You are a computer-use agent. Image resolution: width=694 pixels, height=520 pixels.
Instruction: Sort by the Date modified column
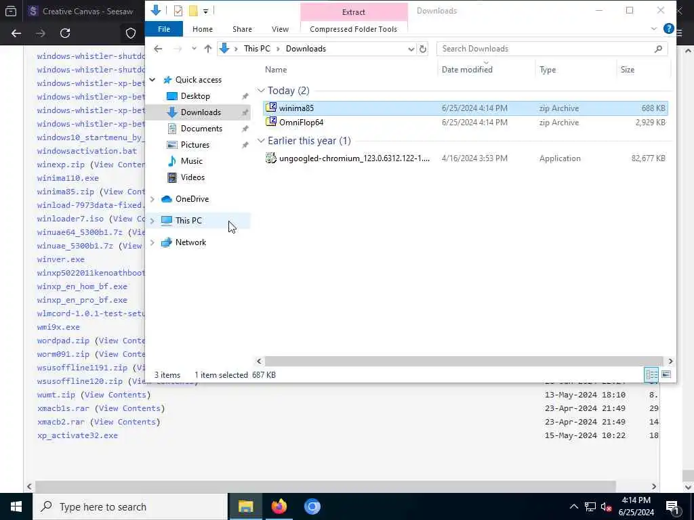(x=467, y=70)
